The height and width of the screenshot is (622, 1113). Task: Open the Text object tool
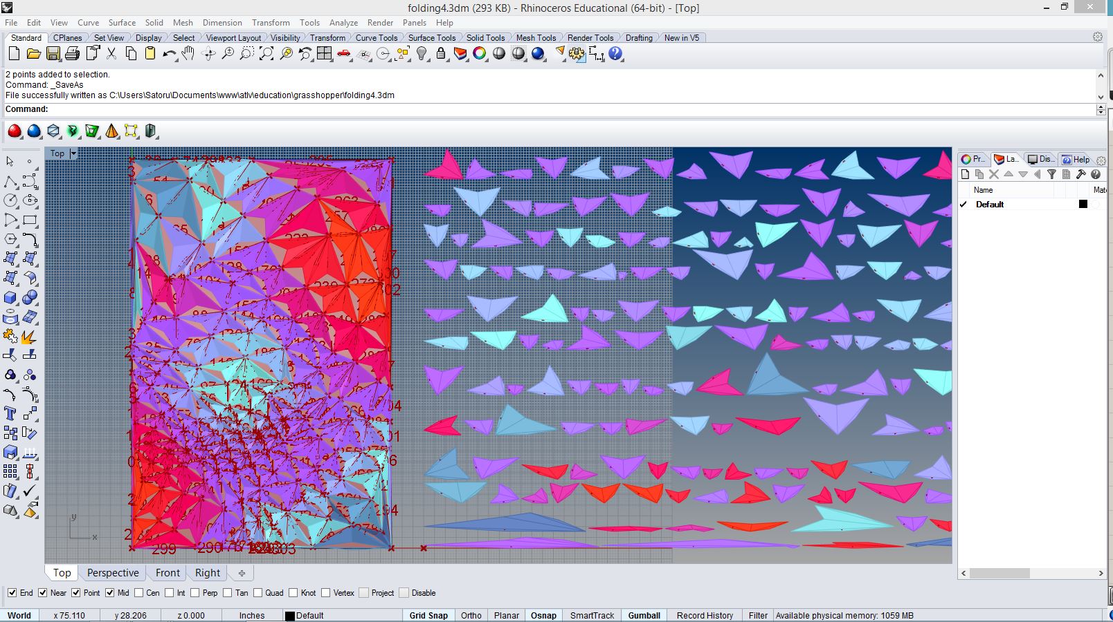point(10,414)
